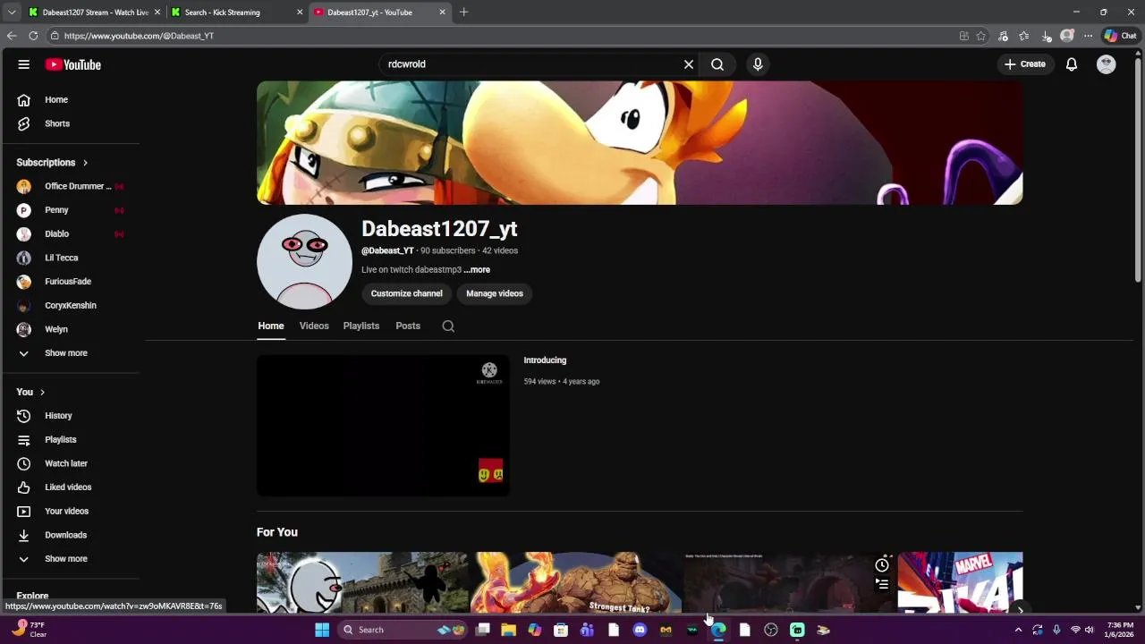Add video to queue icon
This screenshot has width=1145, height=644.
[x=882, y=585]
